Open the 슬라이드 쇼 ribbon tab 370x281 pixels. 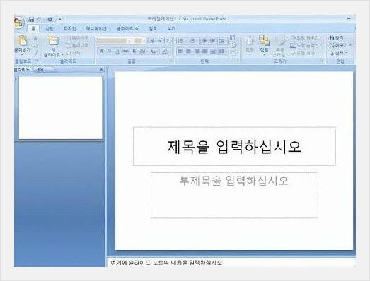tap(127, 28)
